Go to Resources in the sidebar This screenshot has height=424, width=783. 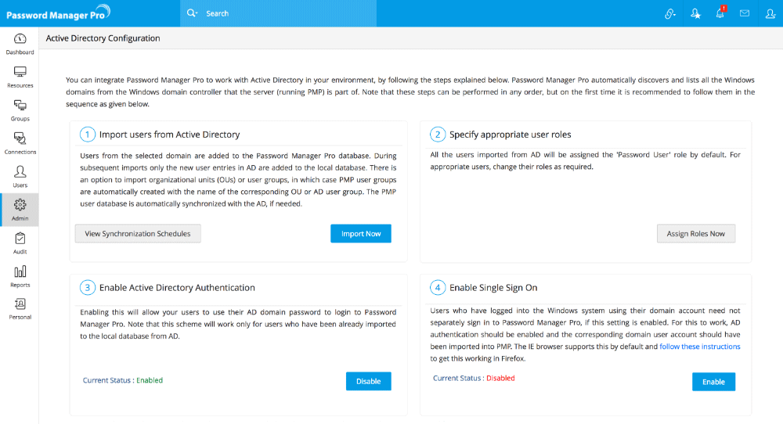pyautogui.click(x=20, y=77)
